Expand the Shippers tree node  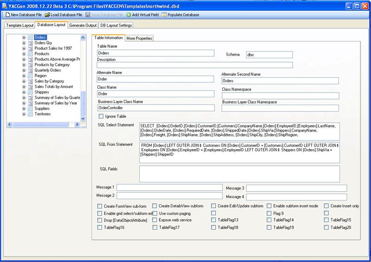[x=24, y=92]
